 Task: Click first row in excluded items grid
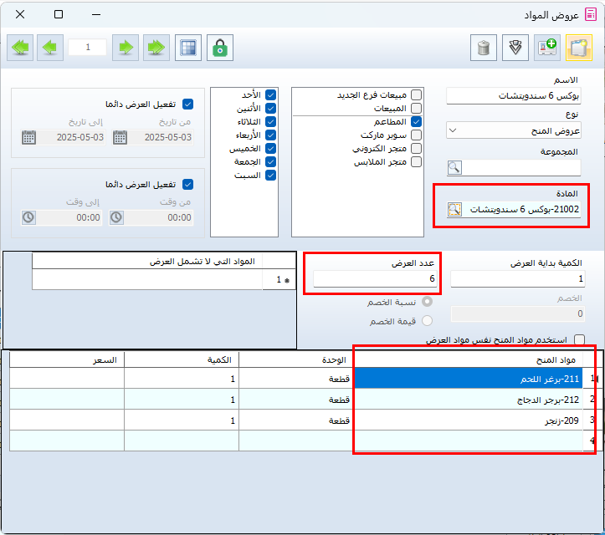(x=147, y=279)
